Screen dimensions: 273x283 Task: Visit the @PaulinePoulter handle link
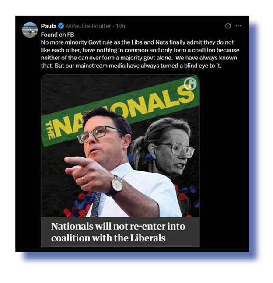pyautogui.click(x=88, y=26)
